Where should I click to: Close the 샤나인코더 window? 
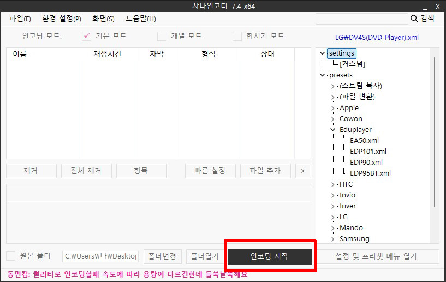pyautogui.click(x=438, y=7)
